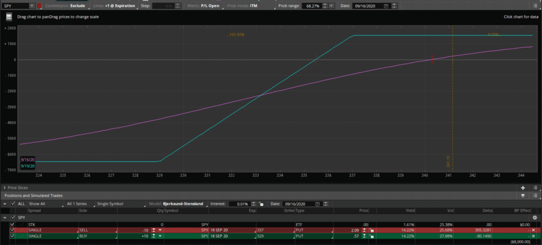Add a price slice with plus icon
542x245 pixels.
[523, 188]
